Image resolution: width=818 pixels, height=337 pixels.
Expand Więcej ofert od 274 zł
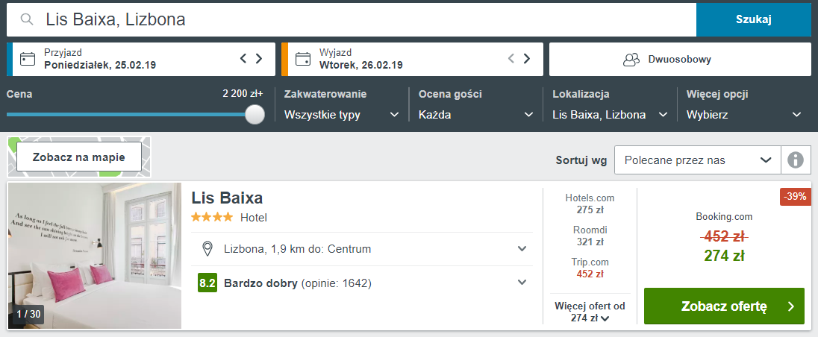pos(590,312)
